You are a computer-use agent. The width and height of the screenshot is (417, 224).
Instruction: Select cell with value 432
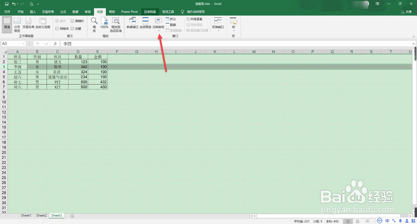tap(98, 82)
